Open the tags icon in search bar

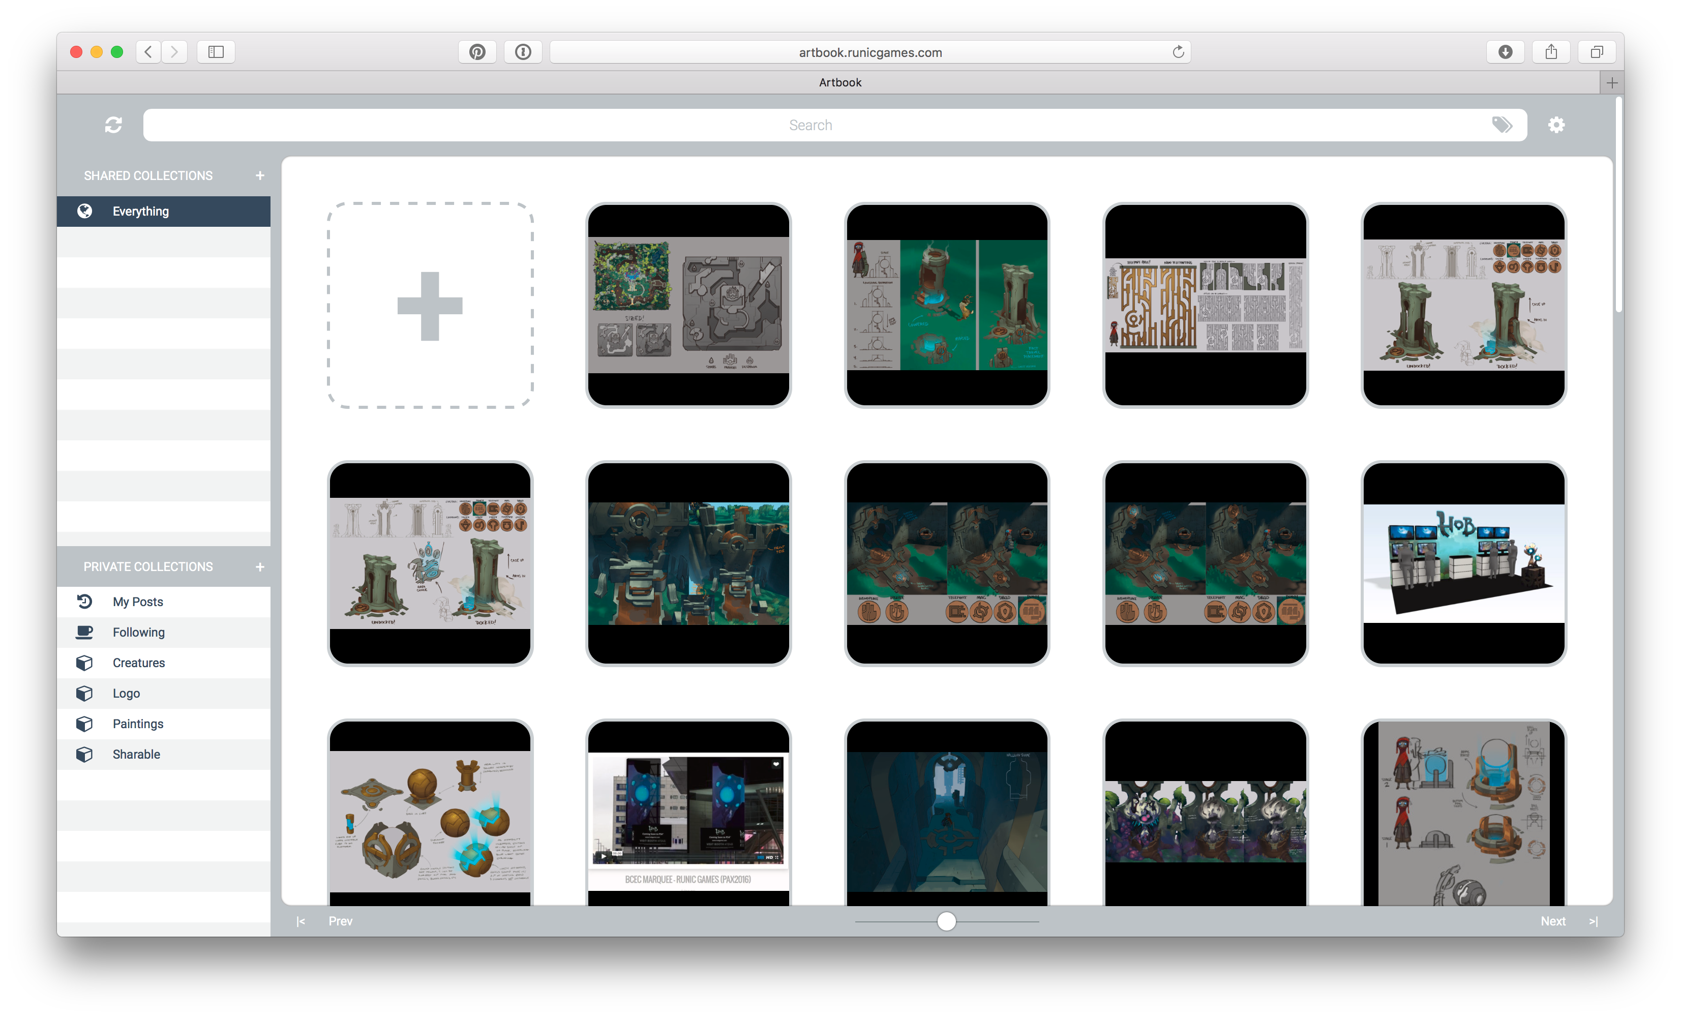1502,125
